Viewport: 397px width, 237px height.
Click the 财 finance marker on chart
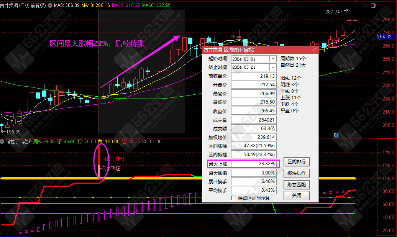336,135
